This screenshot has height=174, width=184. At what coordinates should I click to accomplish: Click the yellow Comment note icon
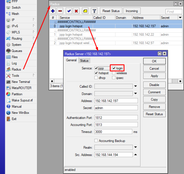[85, 11]
